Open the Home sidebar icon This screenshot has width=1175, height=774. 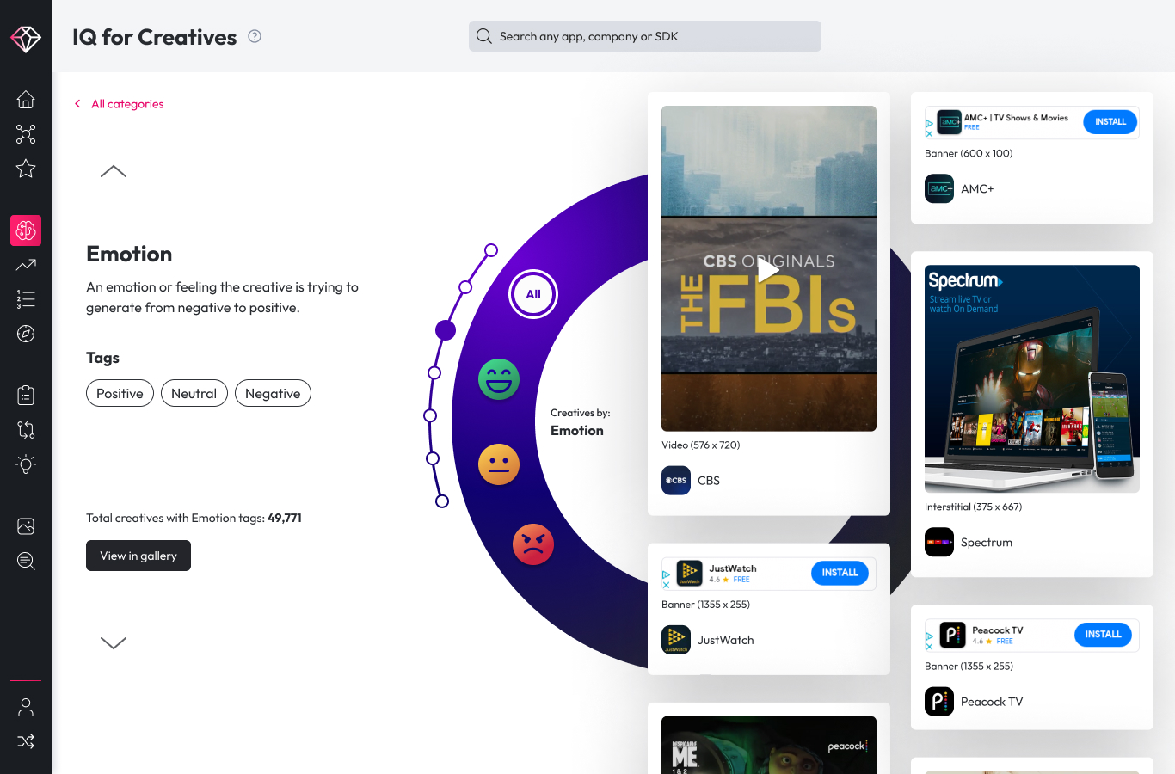26,99
